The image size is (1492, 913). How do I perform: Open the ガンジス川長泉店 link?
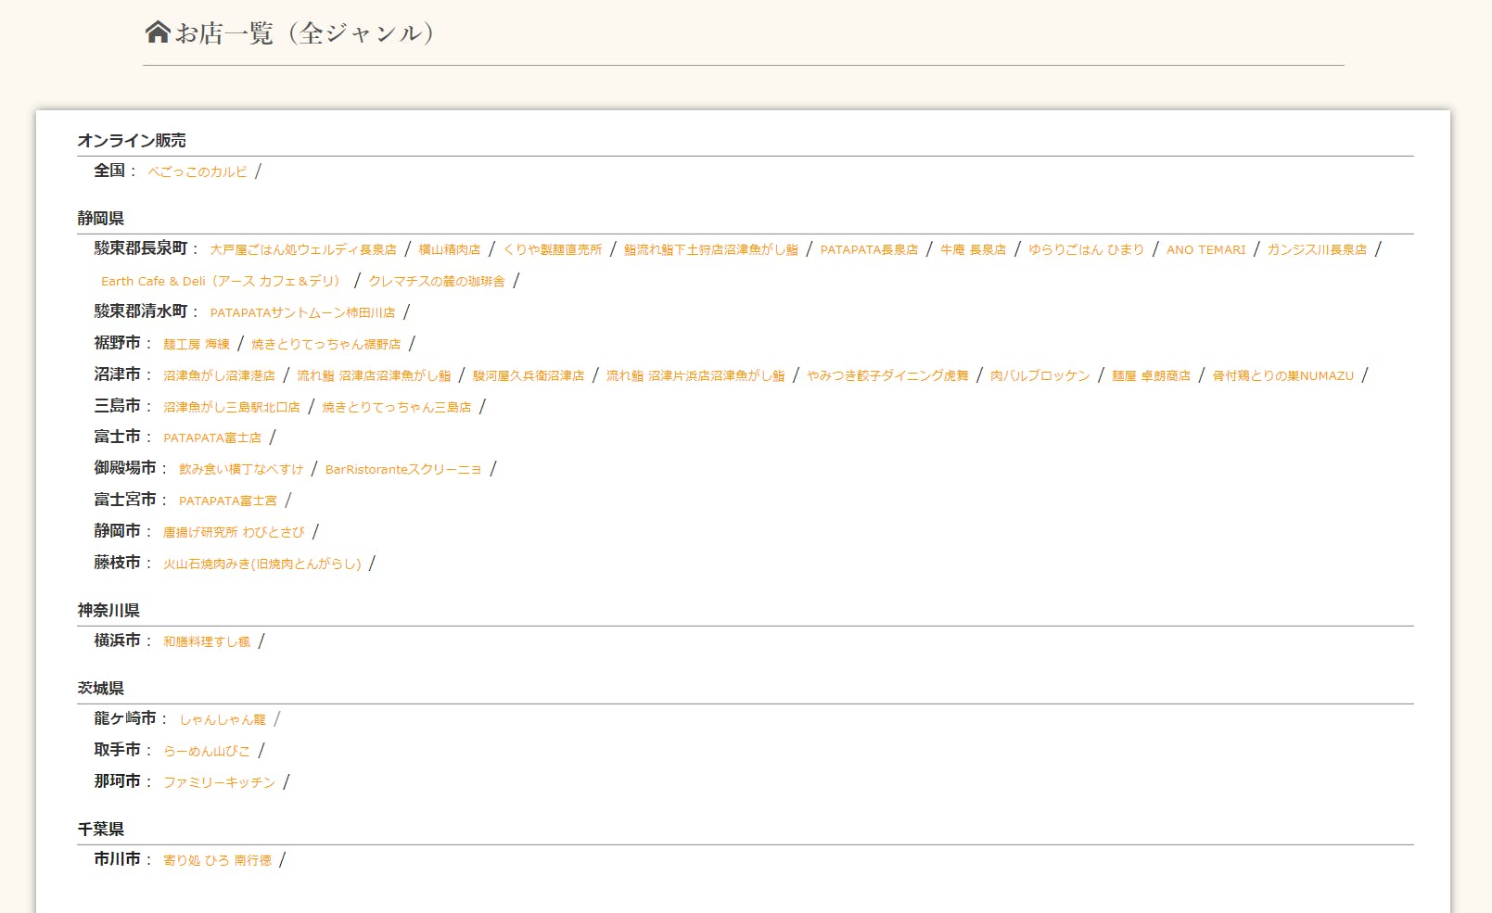point(1317,249)
